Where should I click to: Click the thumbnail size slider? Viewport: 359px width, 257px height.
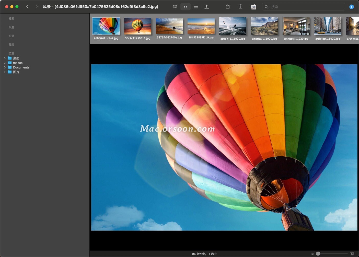pos(332,254)
